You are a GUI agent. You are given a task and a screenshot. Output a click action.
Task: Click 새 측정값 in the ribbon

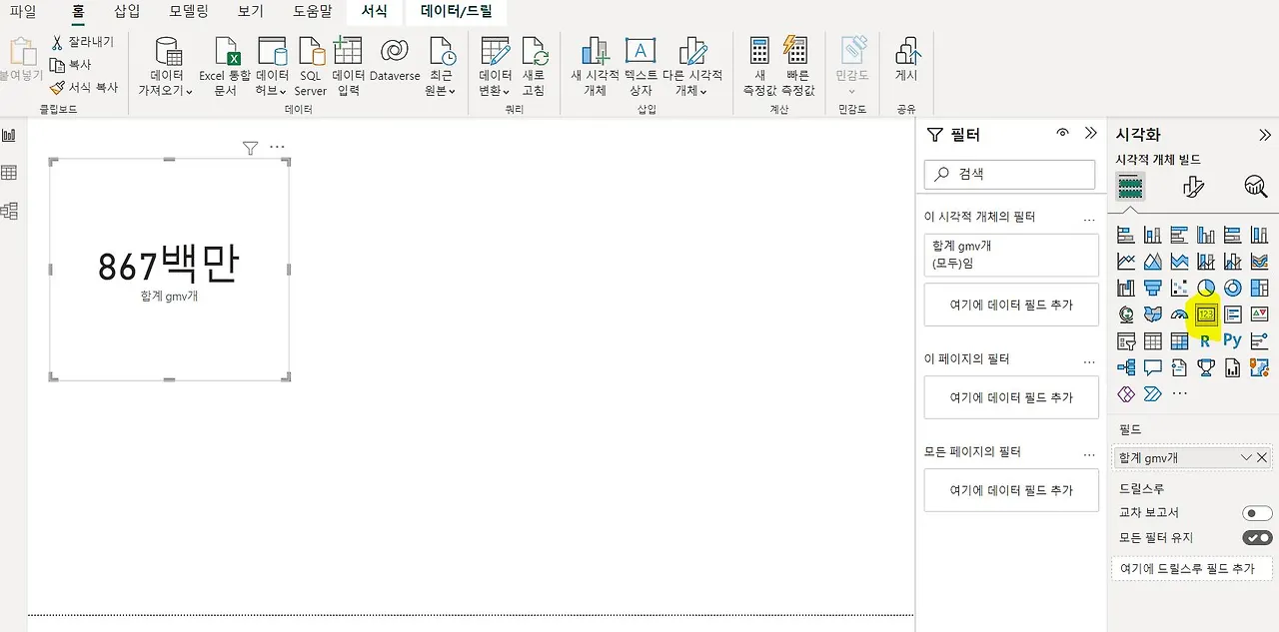[759, 67]
